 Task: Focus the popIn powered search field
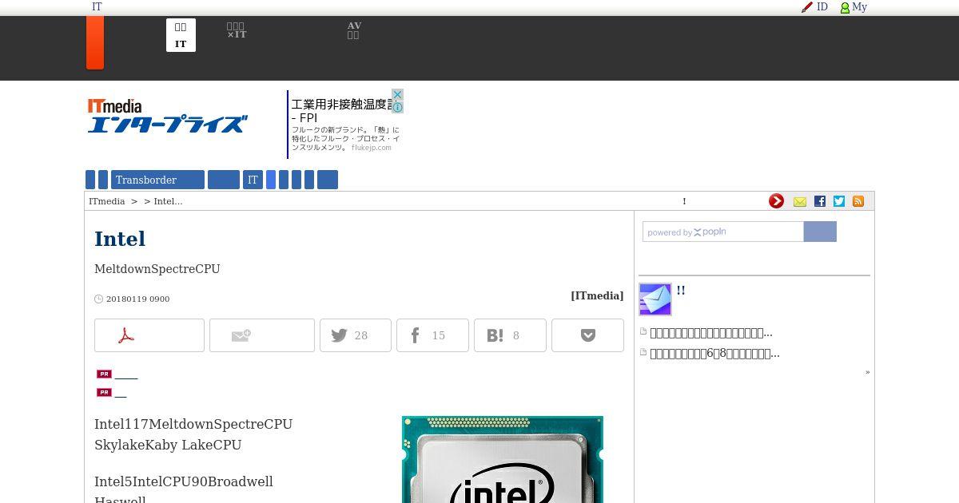click(723, 232)
